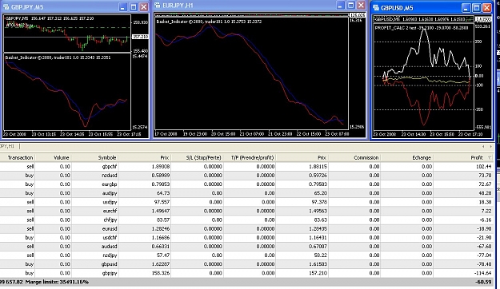The image size is (500, 289).
Task: Click the 0.67007 current price cell
Action: pos(318,247)
